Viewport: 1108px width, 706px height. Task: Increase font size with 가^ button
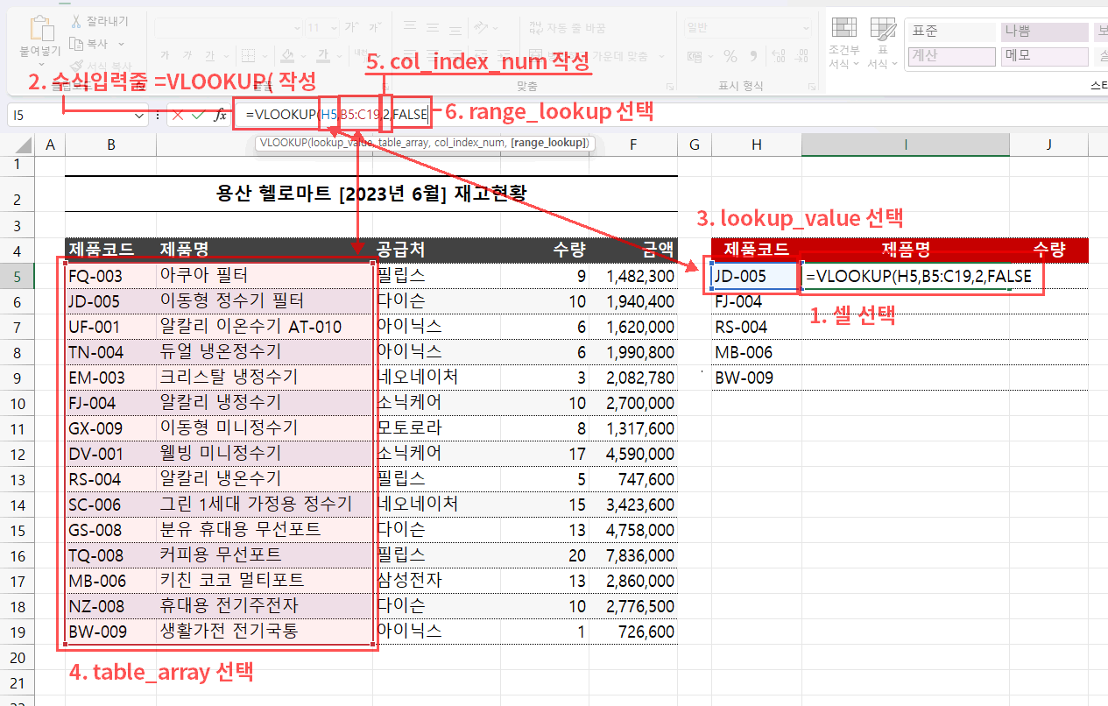[x=352, y=28]
